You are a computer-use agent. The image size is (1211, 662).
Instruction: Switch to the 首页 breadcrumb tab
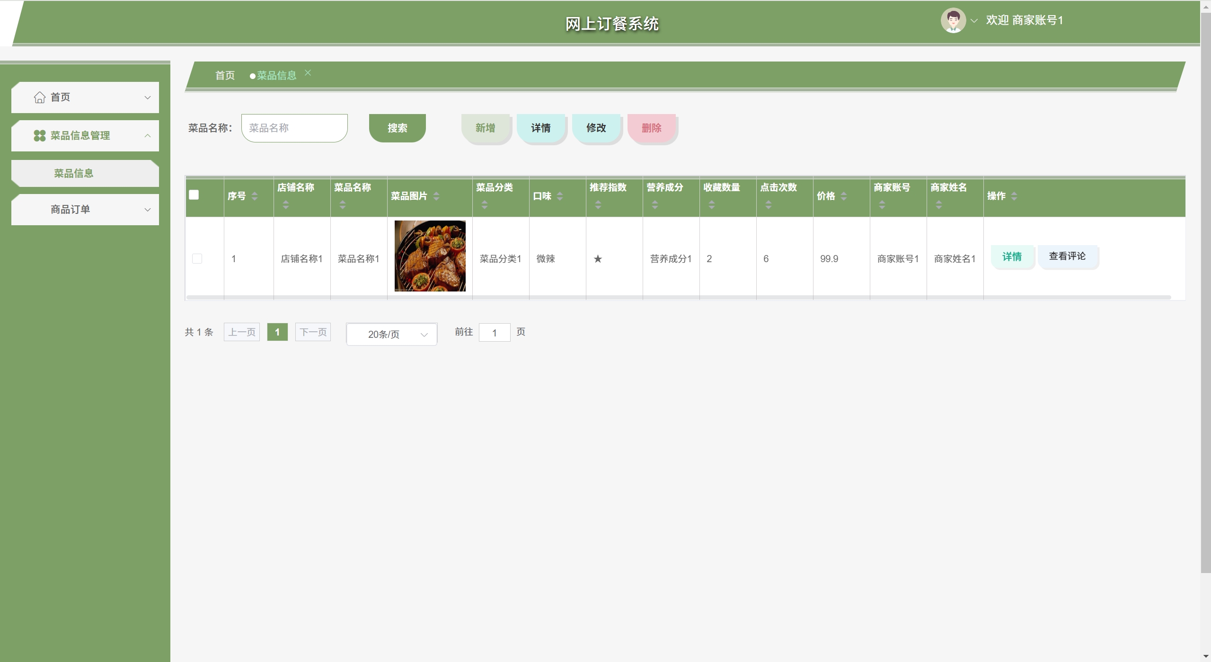click(225, 76)
